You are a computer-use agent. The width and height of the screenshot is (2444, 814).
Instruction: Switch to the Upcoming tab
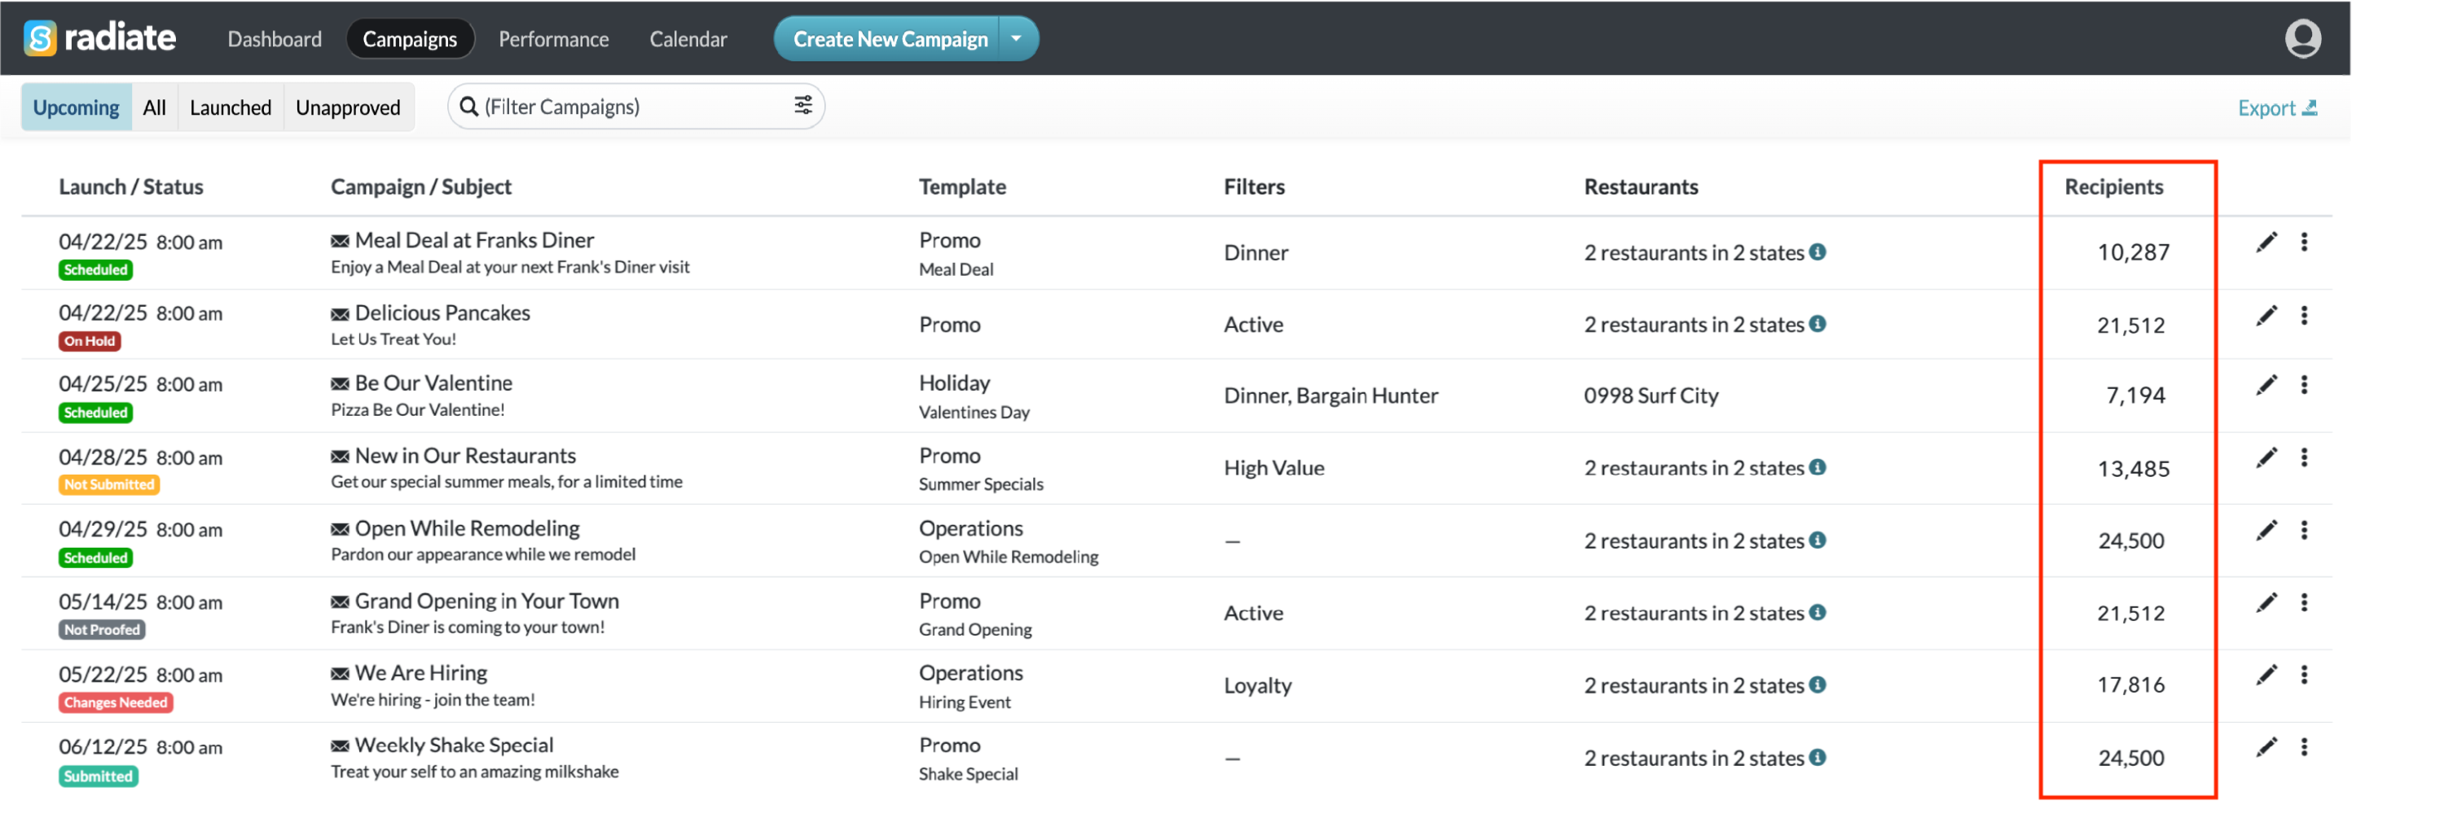(x=76, y=107)
